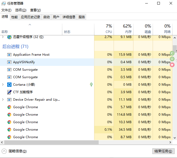Sort by the CPU column header
Viewport: 177px width, 158px height.
tap(104, 29)
